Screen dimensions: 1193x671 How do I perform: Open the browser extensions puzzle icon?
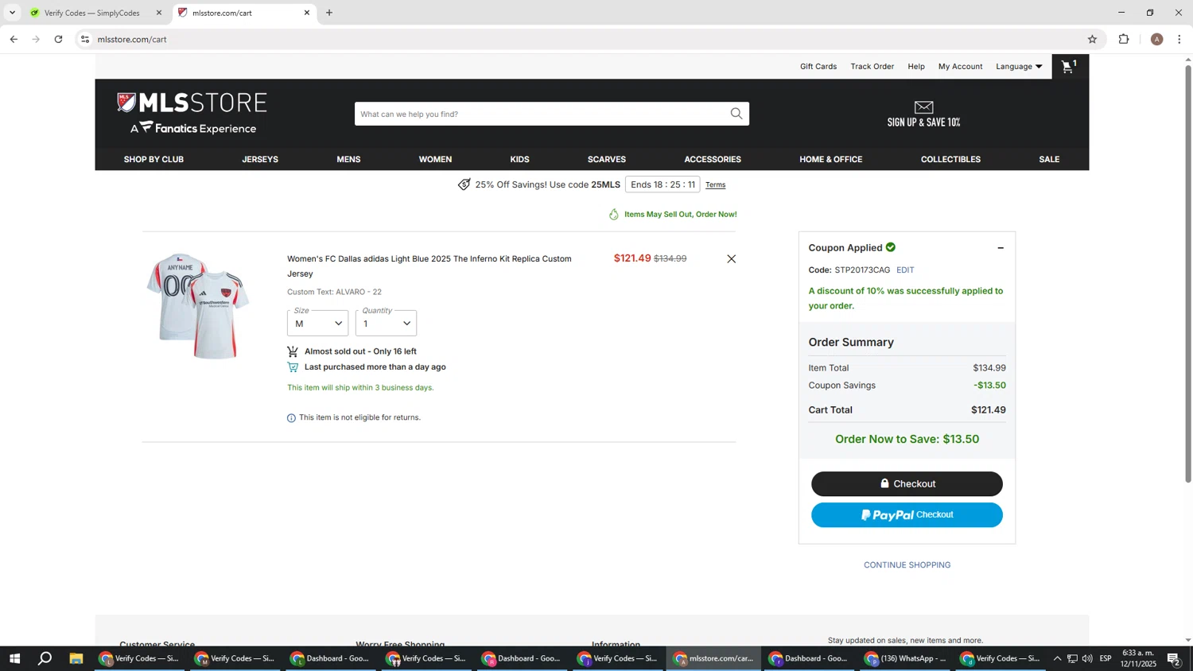pos(1124,39)
